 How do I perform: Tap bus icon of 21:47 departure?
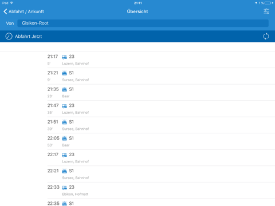coord(65,106)
